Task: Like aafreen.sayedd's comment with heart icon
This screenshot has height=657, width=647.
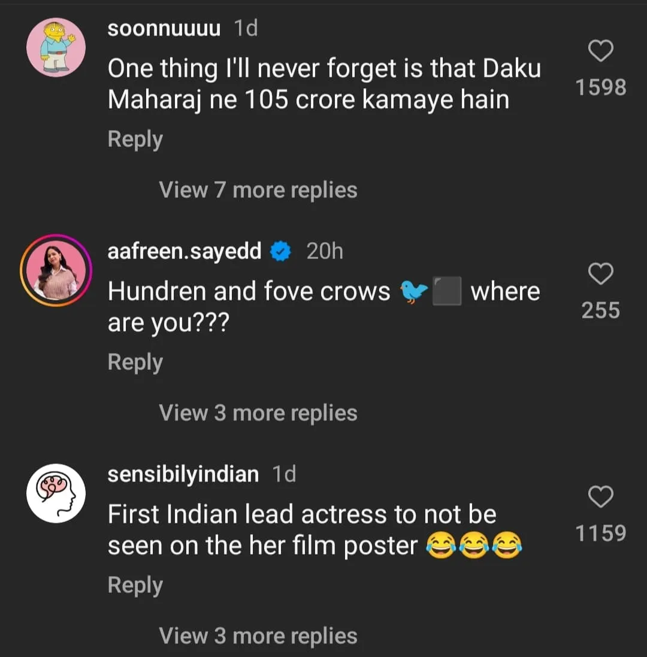Action: 600,275
